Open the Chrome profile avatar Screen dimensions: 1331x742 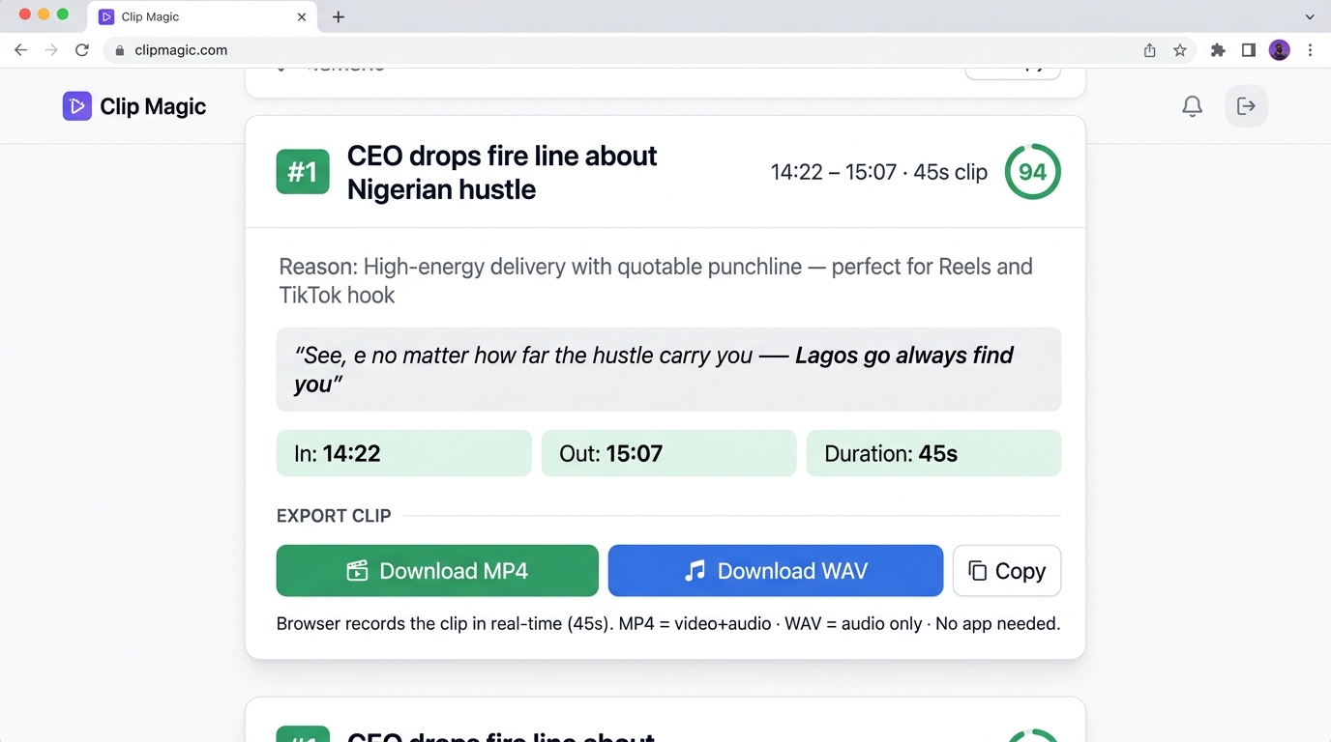(x=1280, y=50)
